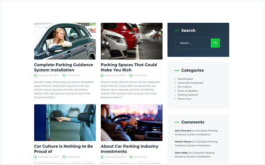The height and width of the screenshot is (165, 265).
Task: Click comment icon under Parking Spaces post
Action: point(131,75)
